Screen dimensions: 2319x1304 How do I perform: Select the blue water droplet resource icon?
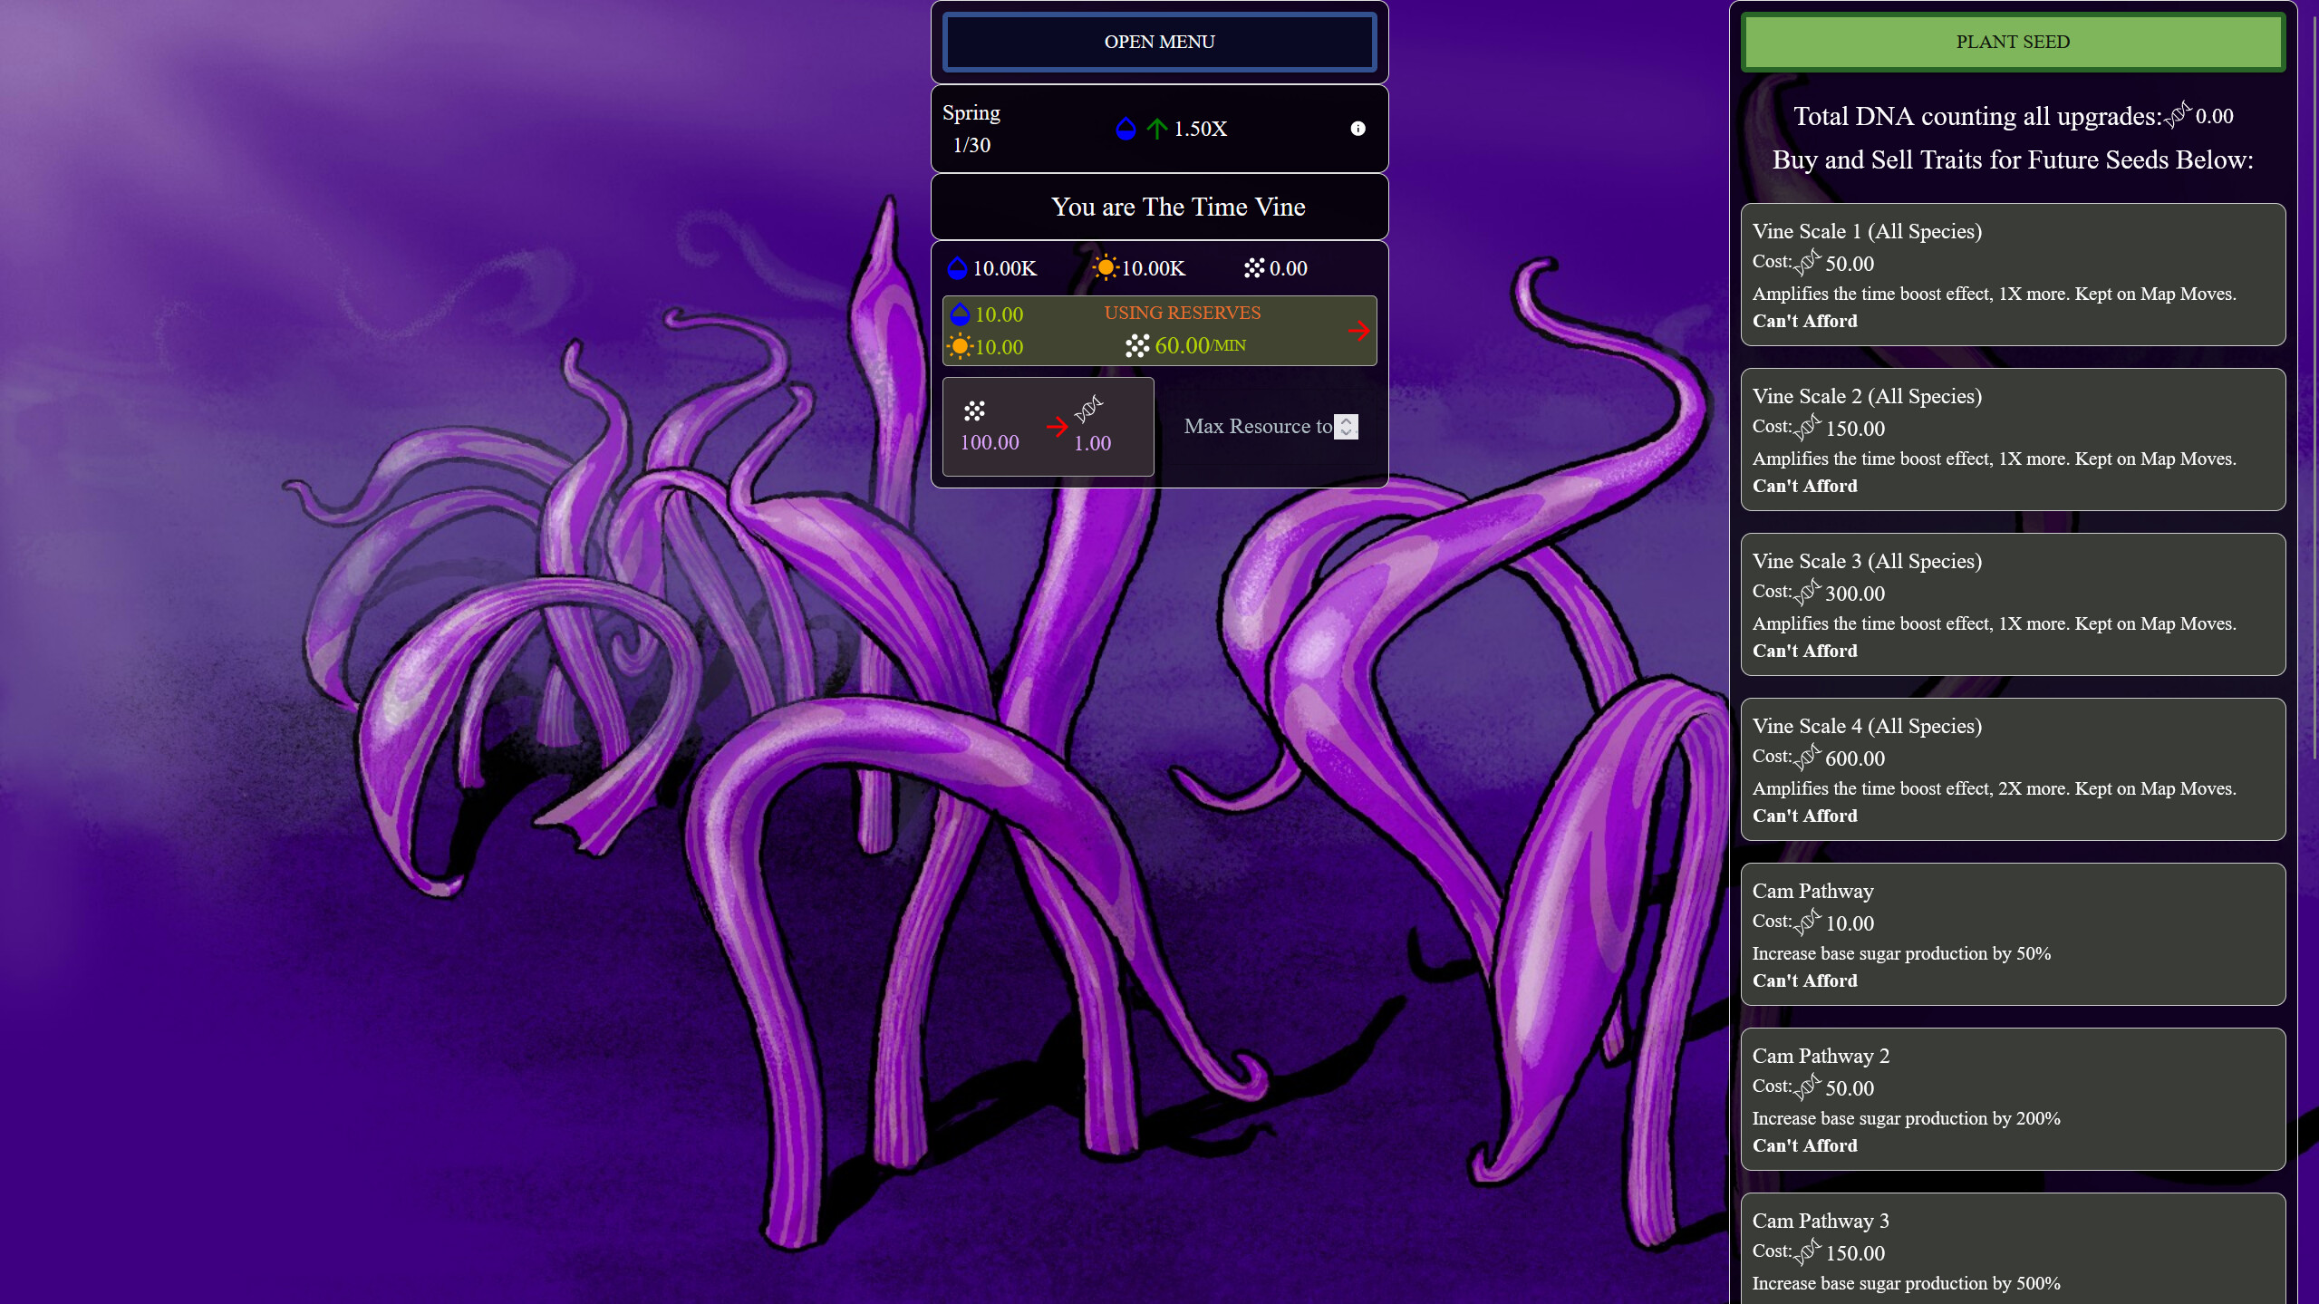coord(958,268)
